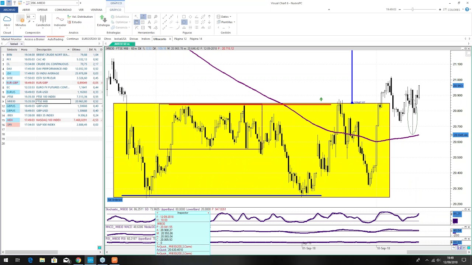Select the BRENT CRUDE NORT SEA row

pyautogui.click(x=52, y=54)
